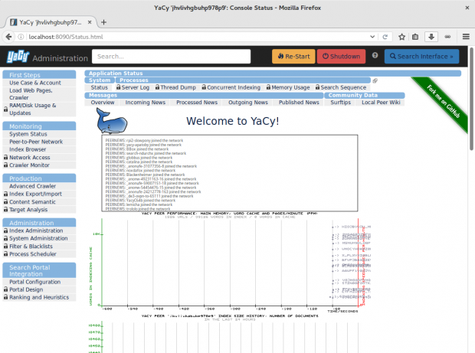
Task: Open Network Access page
Action: [30, 158]
